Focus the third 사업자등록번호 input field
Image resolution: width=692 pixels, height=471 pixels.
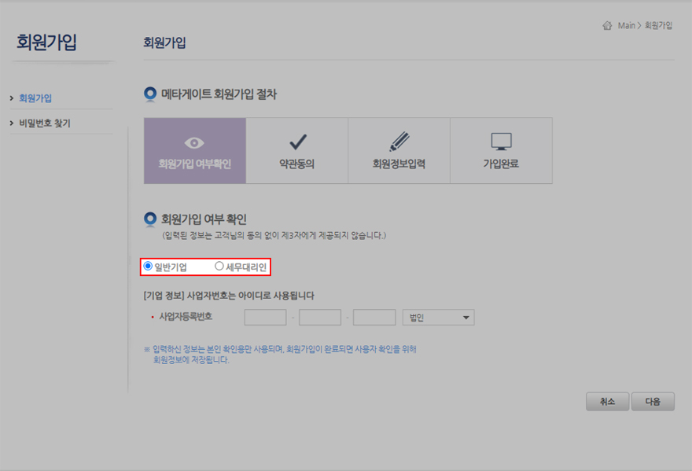coord(374,318)
